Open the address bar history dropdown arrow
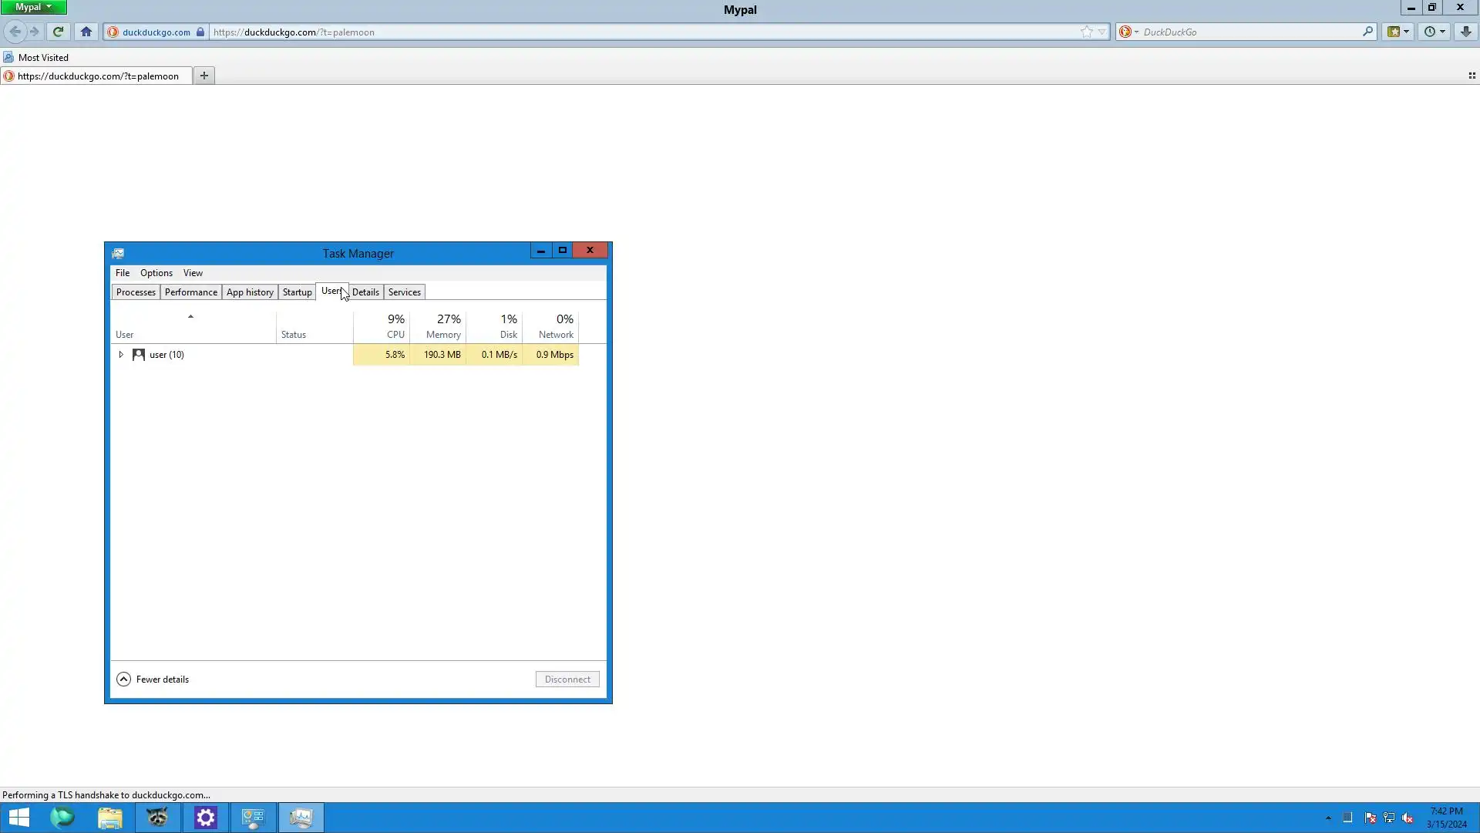1480x833 pixels. [1102, 32]
